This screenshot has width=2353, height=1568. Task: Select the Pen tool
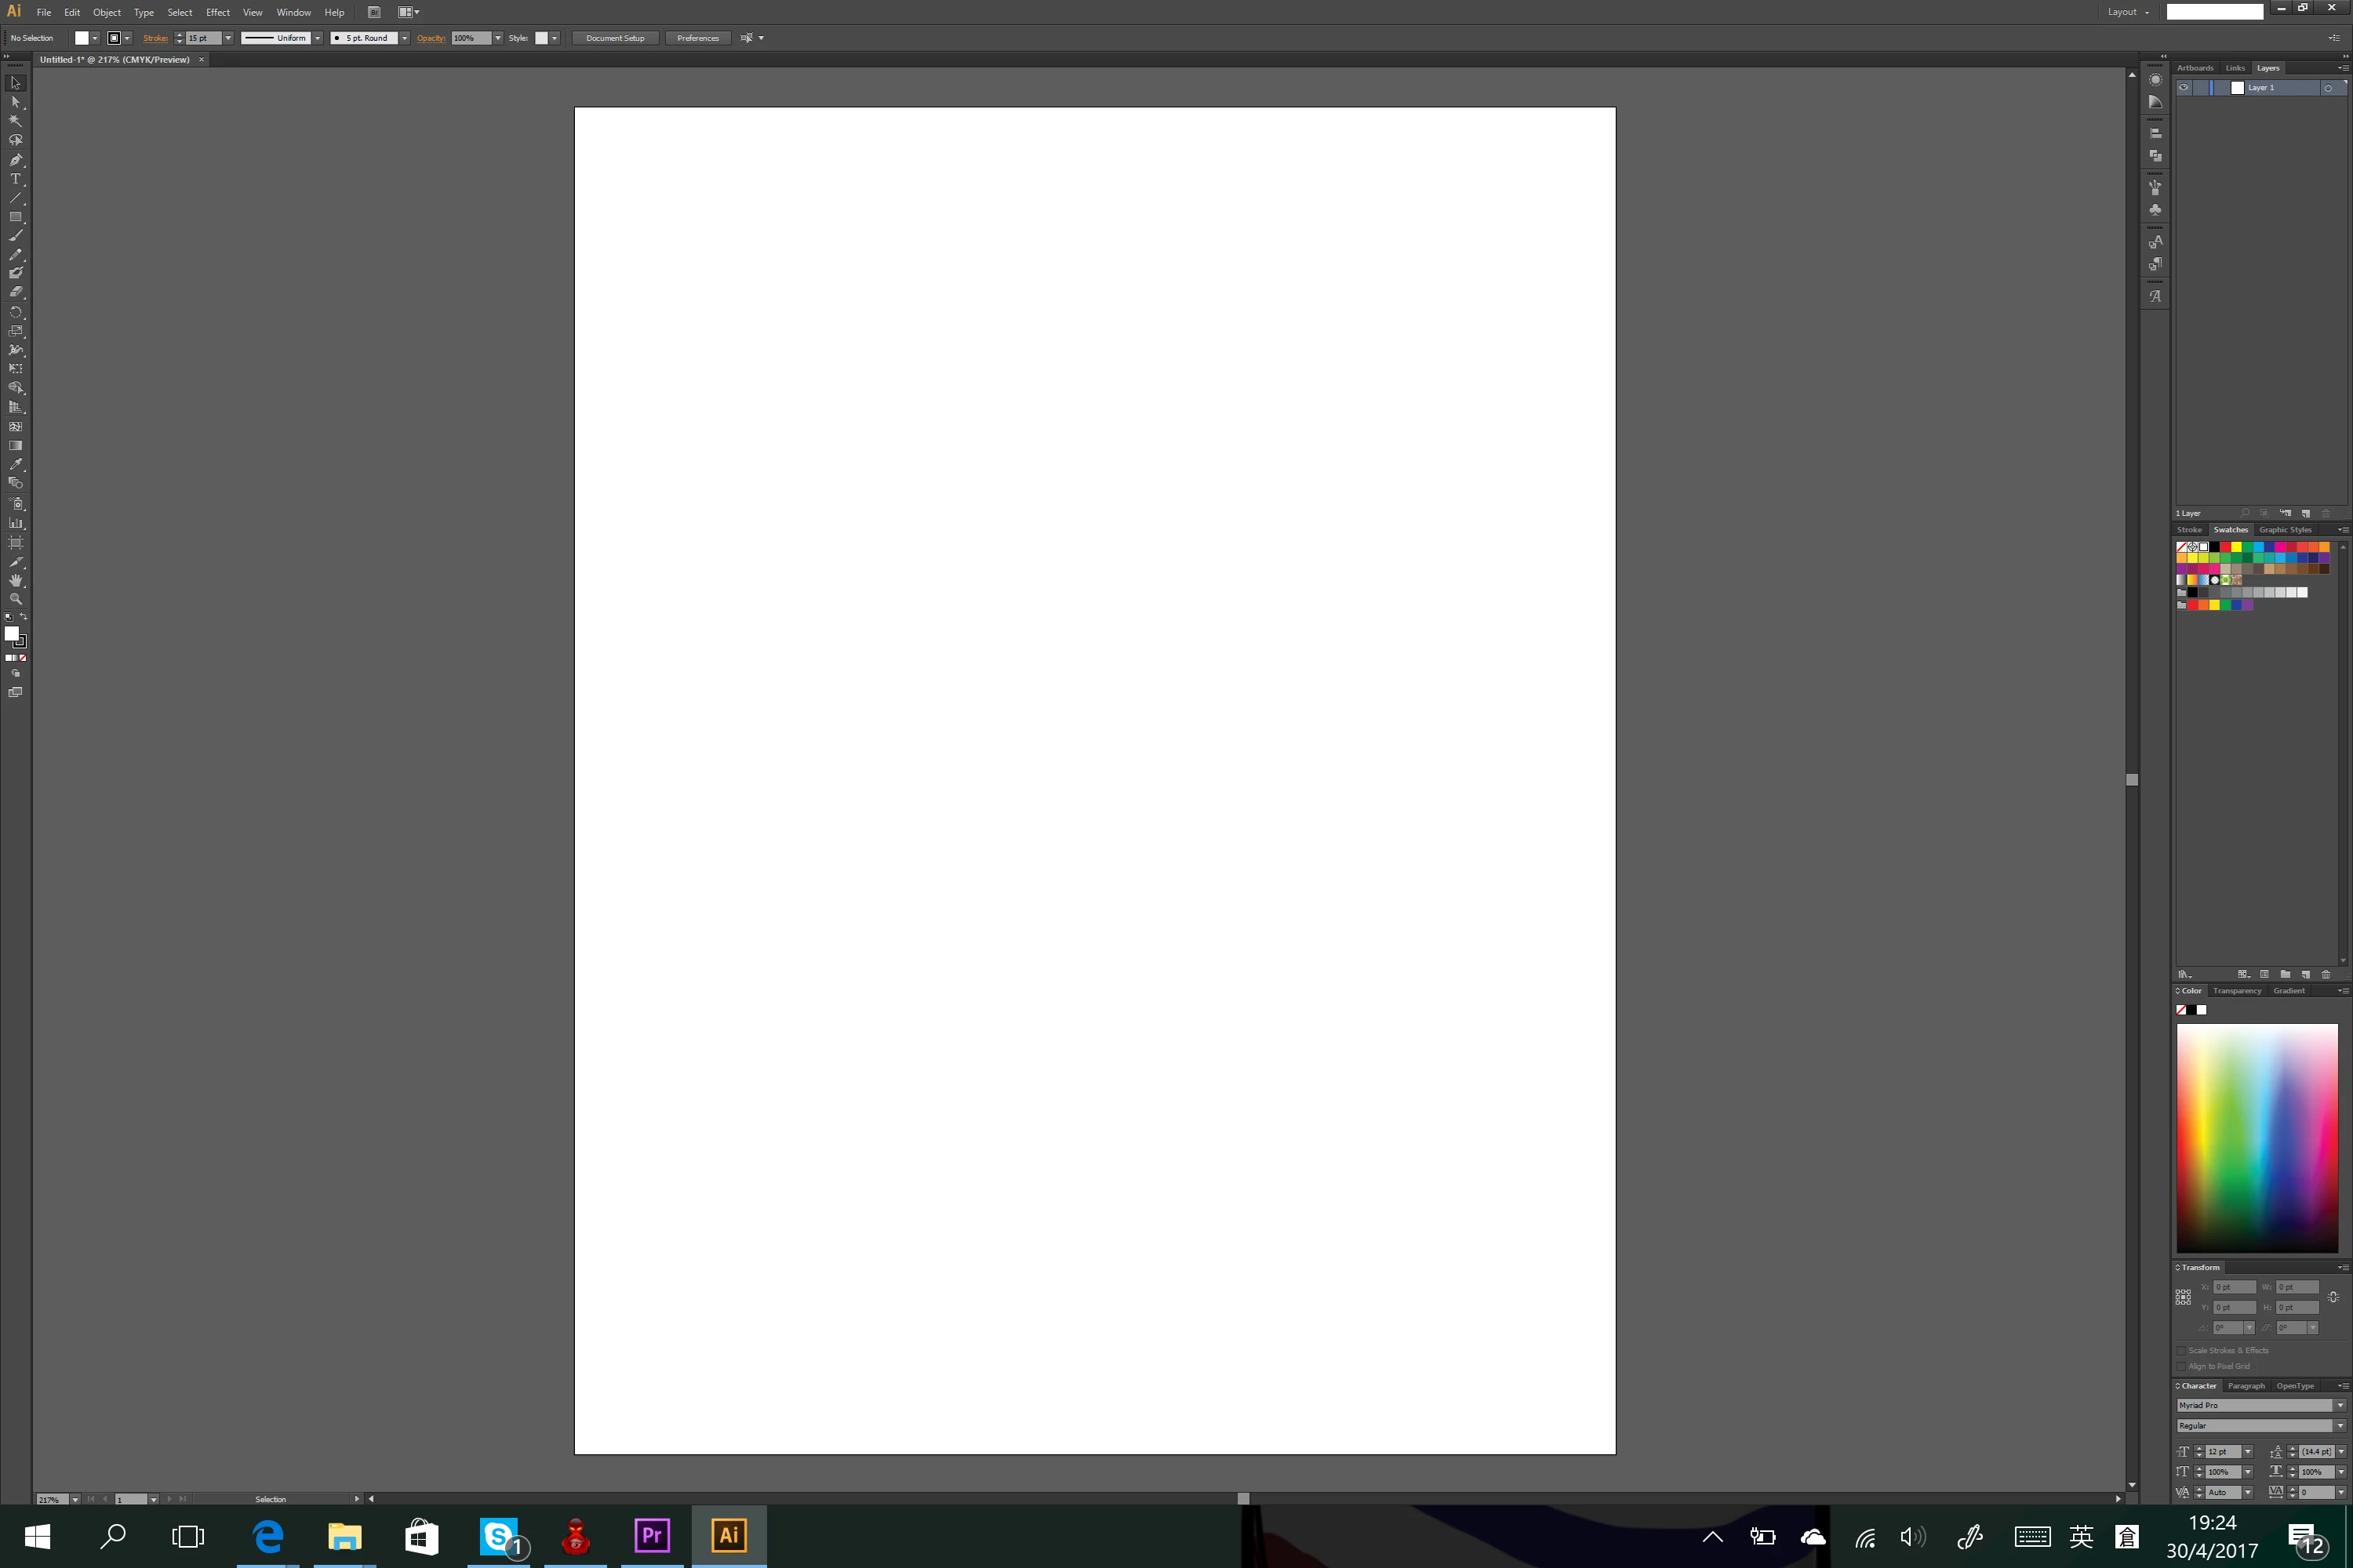(15, 160)
